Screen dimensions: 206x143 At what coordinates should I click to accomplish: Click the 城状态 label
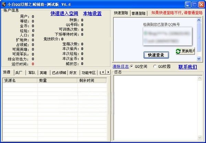click(x=72, y=64)
